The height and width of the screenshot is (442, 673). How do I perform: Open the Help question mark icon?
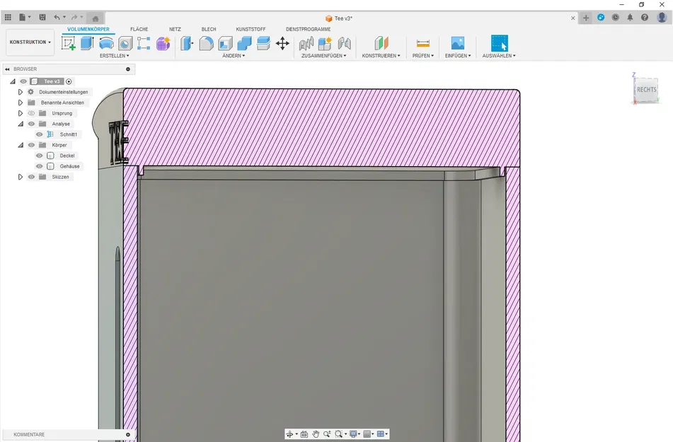tap(645, 18)
